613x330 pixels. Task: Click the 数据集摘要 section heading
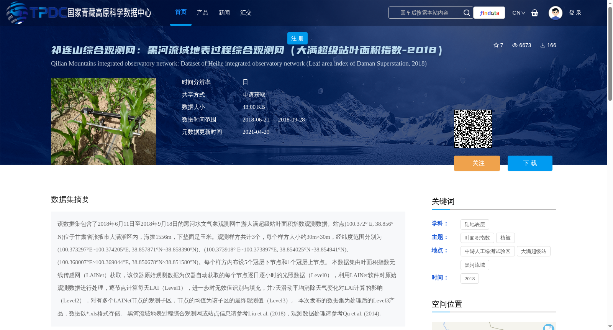[70, 199]
